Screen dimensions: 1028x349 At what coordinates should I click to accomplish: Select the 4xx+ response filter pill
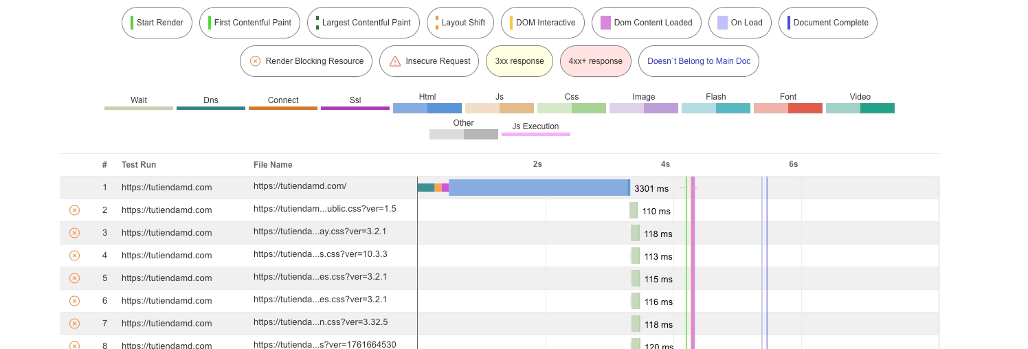(595, 61)
